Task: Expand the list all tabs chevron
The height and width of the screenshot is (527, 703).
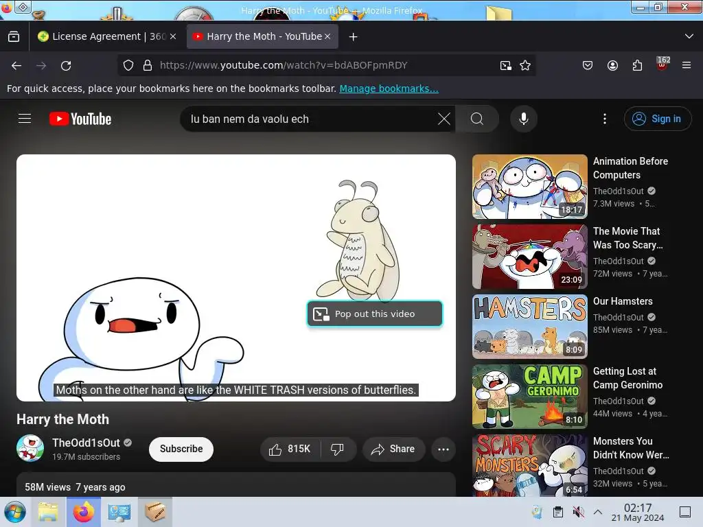Action: [689, 36]
